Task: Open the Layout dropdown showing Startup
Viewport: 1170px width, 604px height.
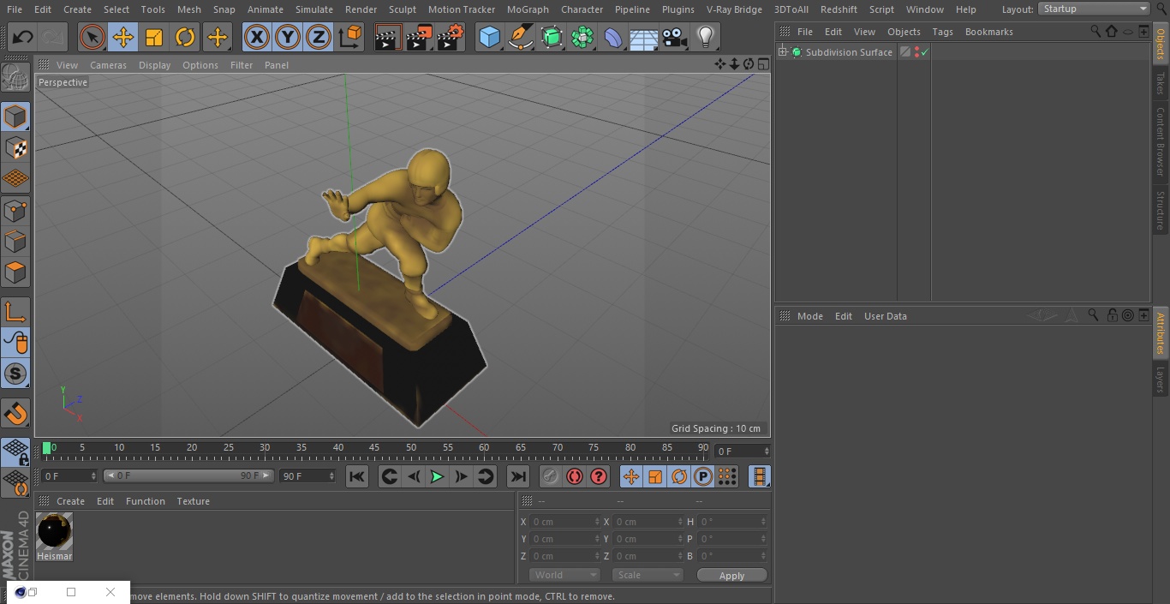Action: (x=1095, y=9)
